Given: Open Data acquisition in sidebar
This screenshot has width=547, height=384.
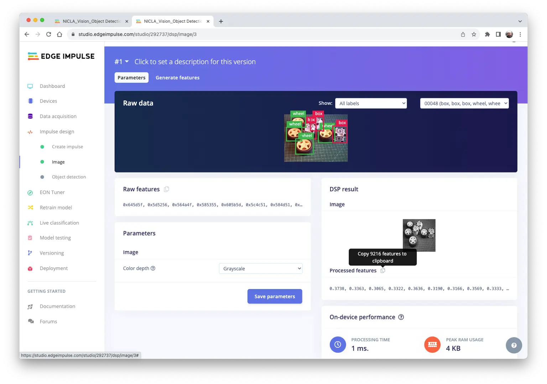Looking at the screenshot, I should tap(58, 116).
